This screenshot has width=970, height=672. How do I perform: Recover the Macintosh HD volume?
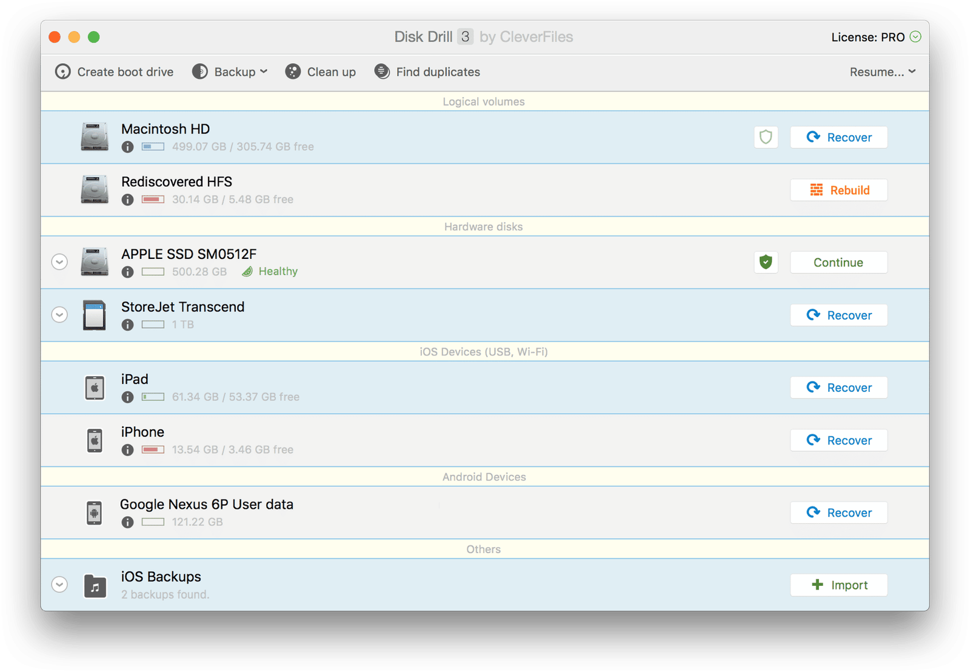tap(838, 137)
